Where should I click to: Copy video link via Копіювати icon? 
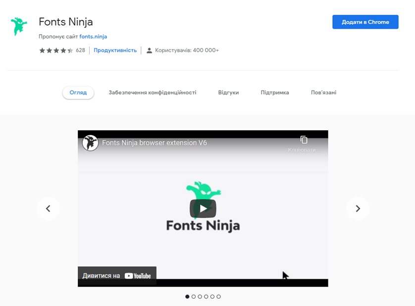[x=304, y=140]
